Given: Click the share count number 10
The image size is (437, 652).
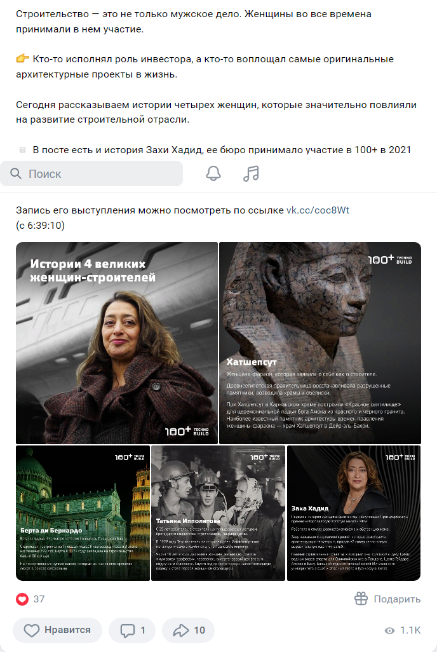Looking at the screenshot, I should click(199, 630).
